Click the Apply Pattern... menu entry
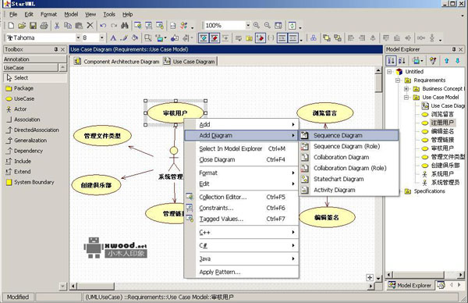 [x=241, y=272]
